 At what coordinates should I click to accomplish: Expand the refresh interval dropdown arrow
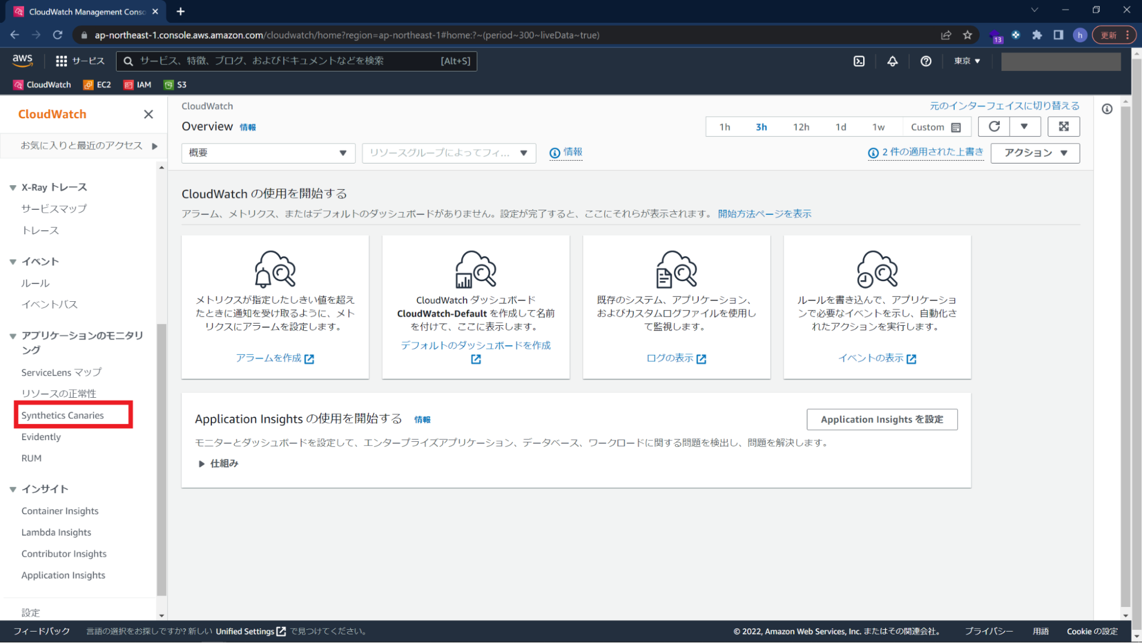pyautogui.click(x=1024, y=126)
